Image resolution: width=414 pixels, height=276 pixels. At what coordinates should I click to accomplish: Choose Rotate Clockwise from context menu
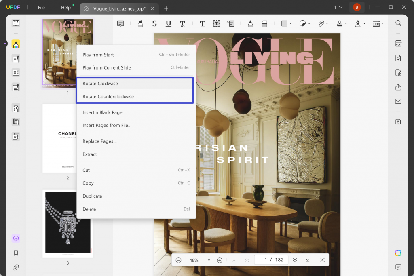click(100, 83)
